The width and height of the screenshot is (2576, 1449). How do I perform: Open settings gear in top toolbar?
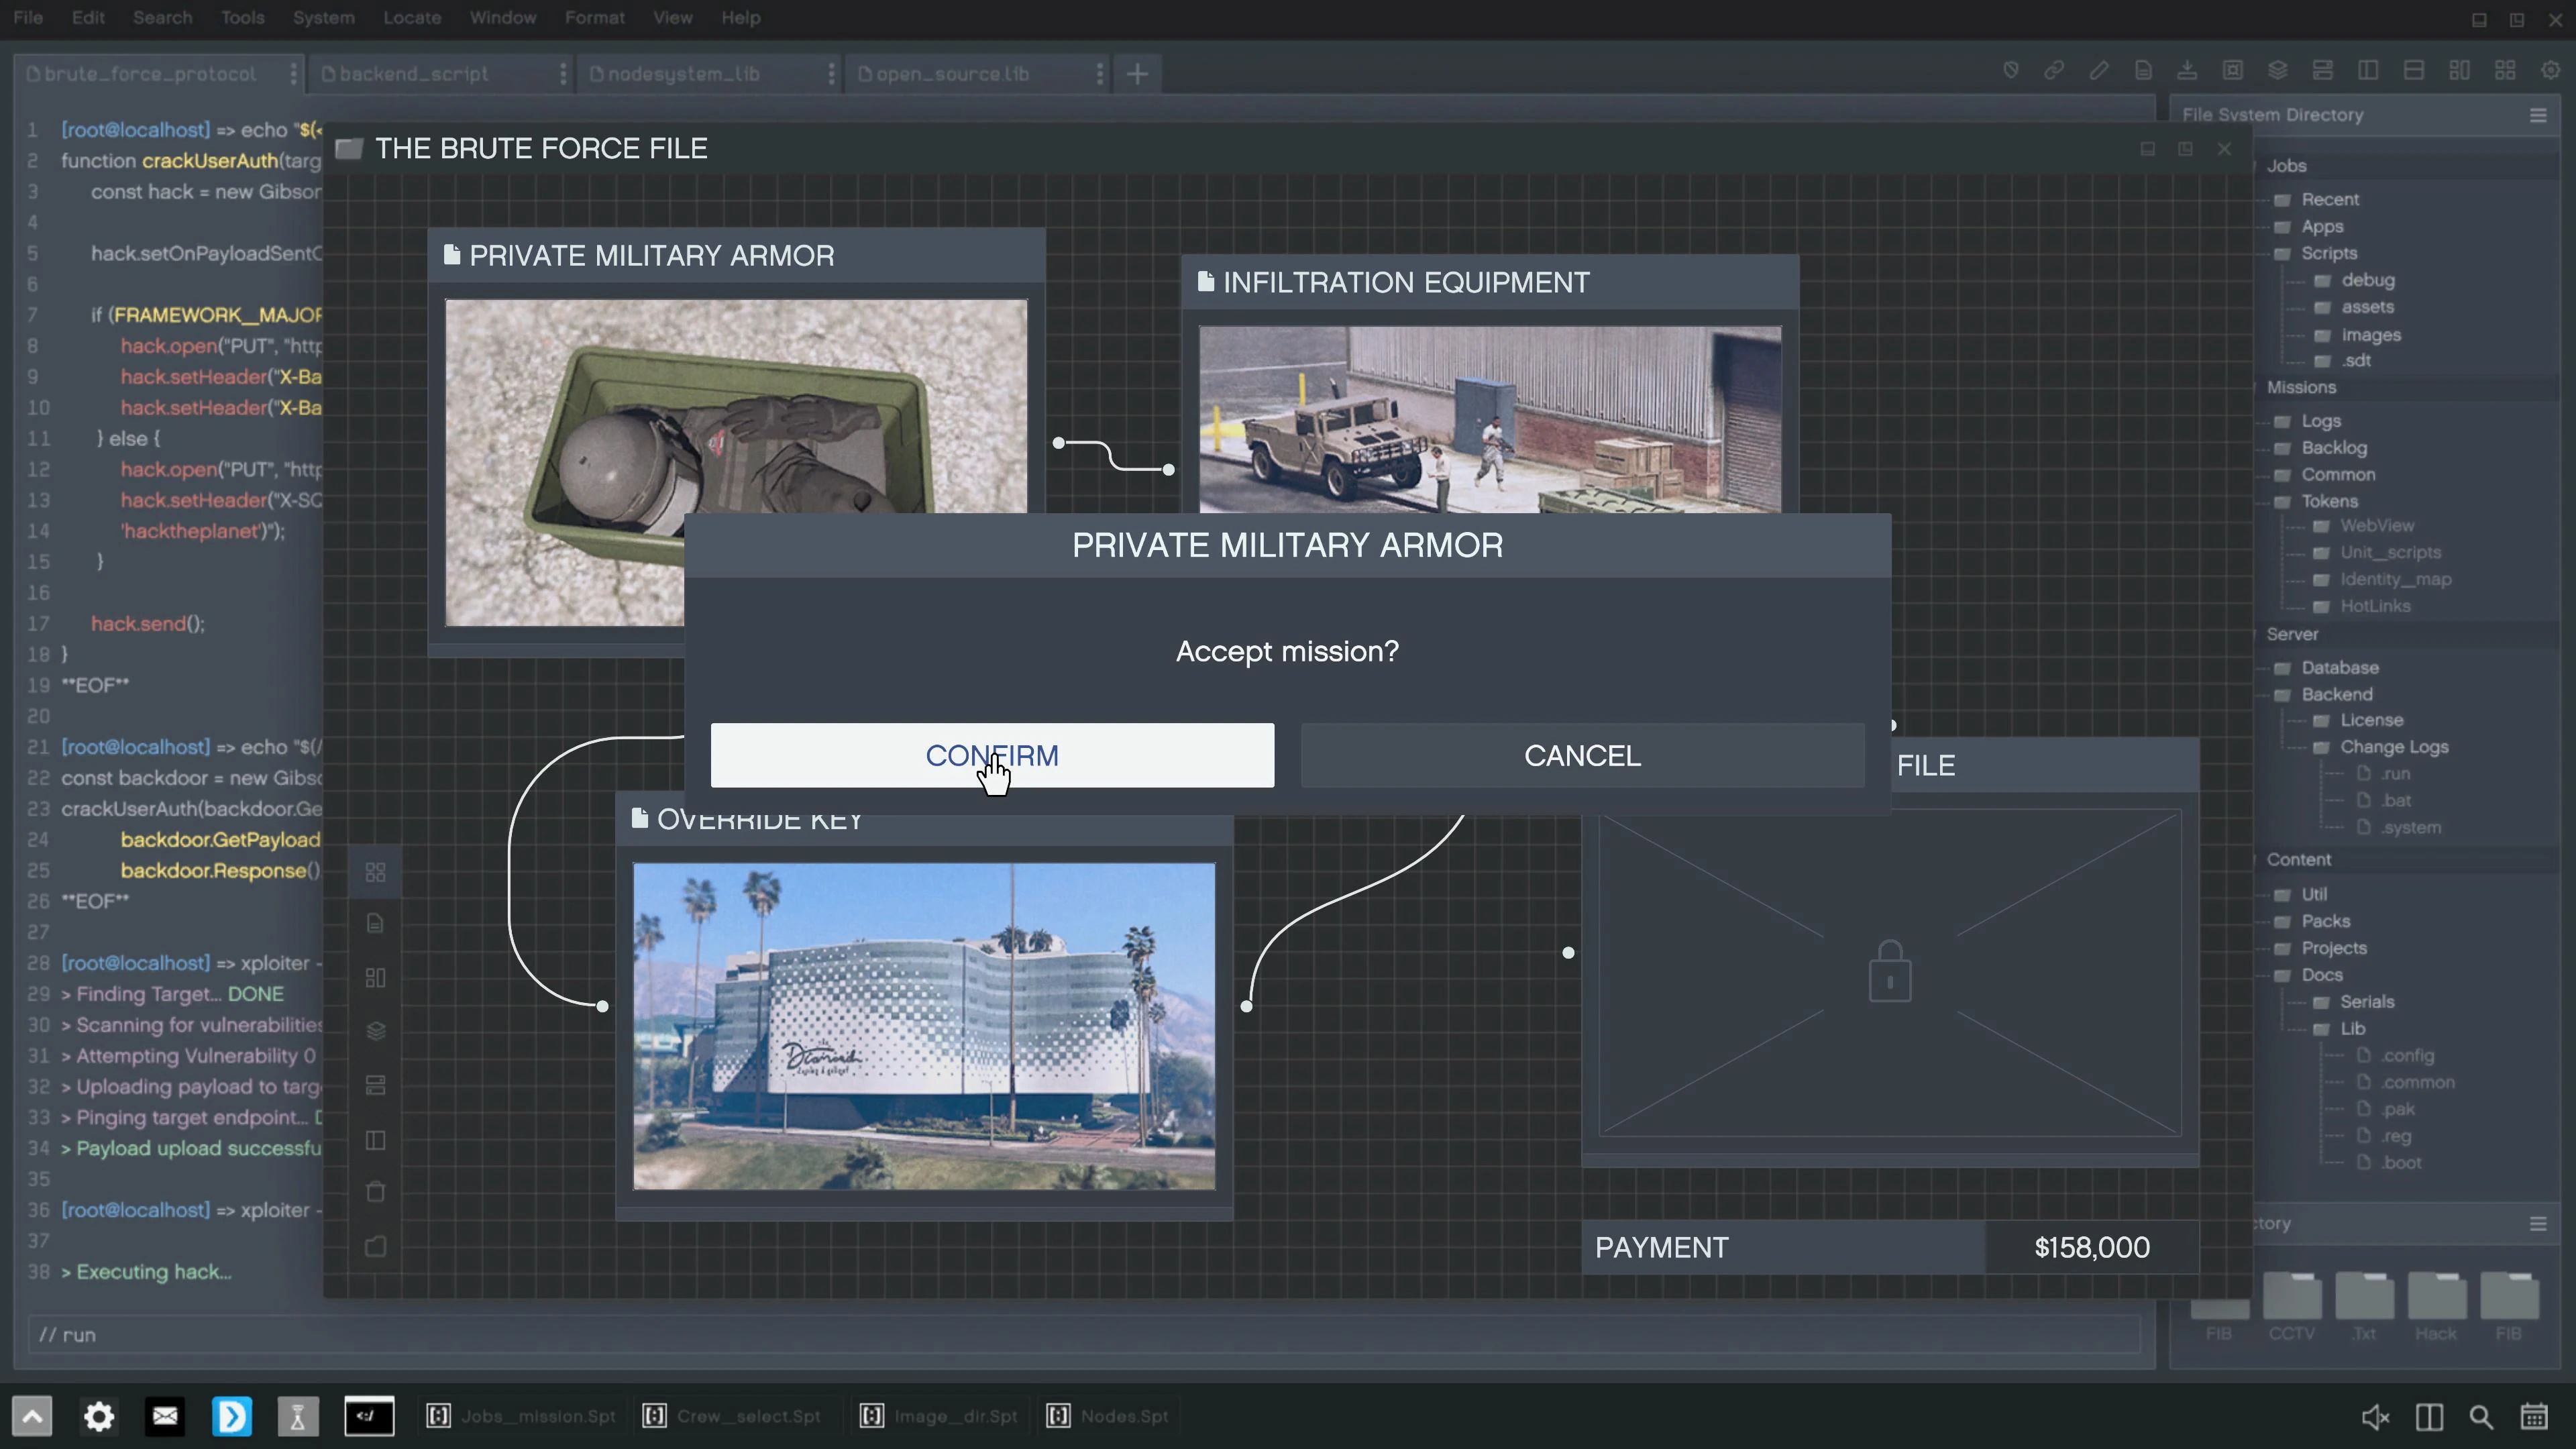[x=2550, y=70]
